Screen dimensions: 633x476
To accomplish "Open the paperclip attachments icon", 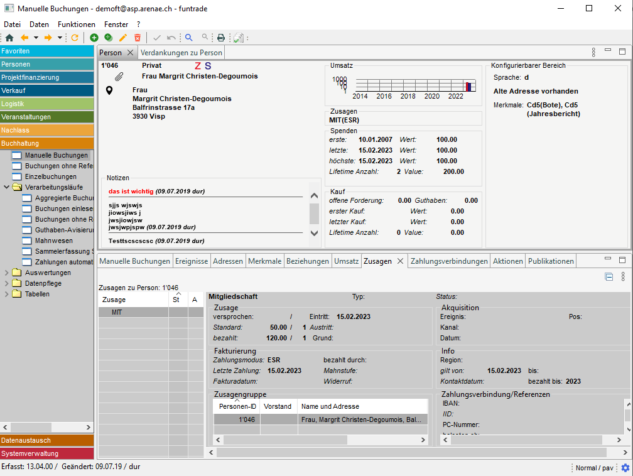I will pos(119,77).
